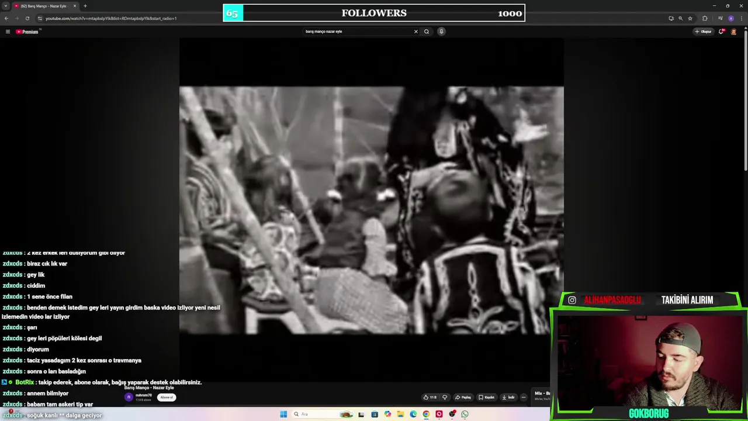
Task: Reload the YouTube page
Action: click(x=27, y=18)
